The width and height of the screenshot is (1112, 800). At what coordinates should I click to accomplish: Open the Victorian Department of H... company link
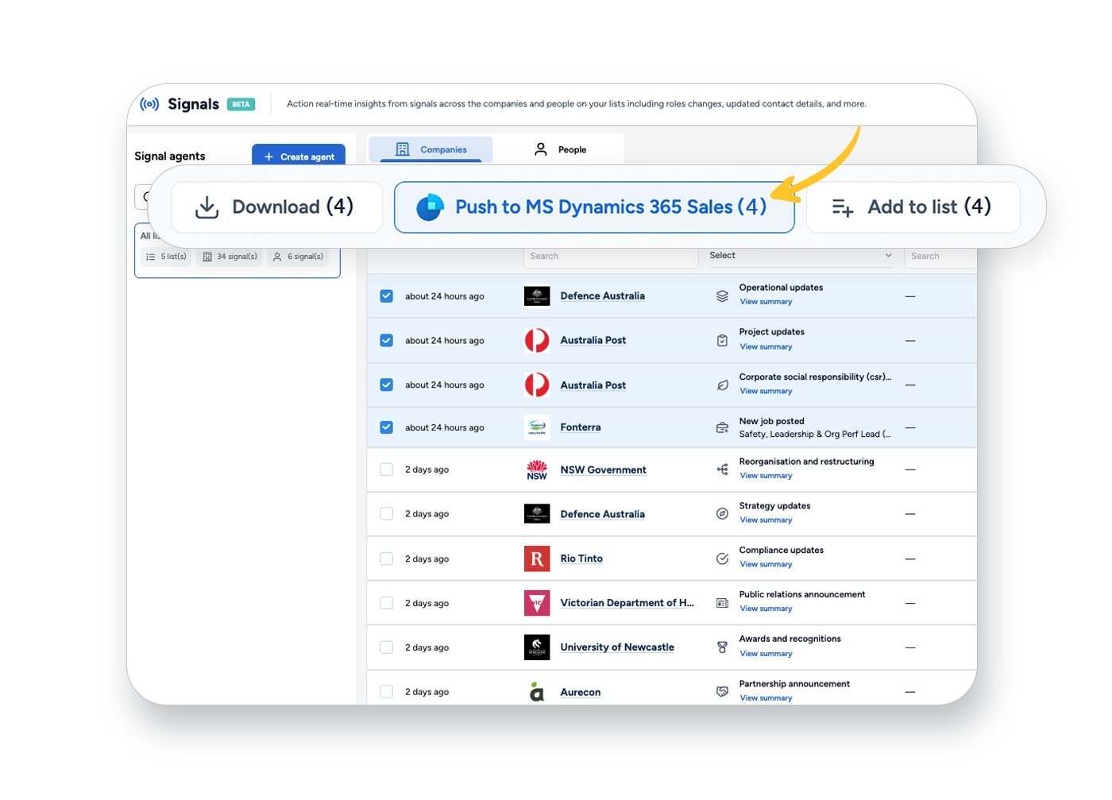627,603
